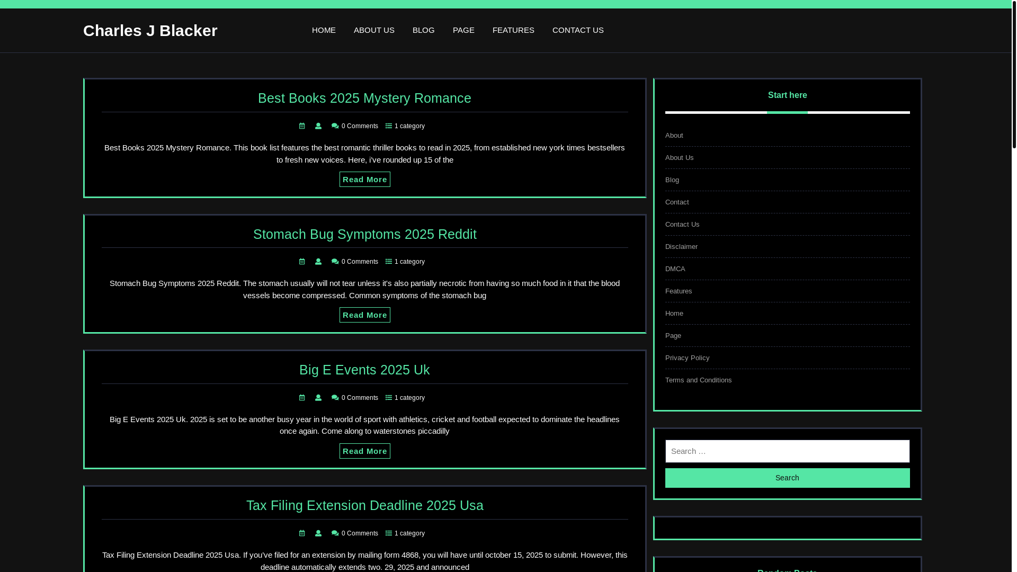Image resolution: width=1017 pixels, height=572 pixels.
Task: Click 0 Comments under Big E Events post
Action: (x=360, y=398)
